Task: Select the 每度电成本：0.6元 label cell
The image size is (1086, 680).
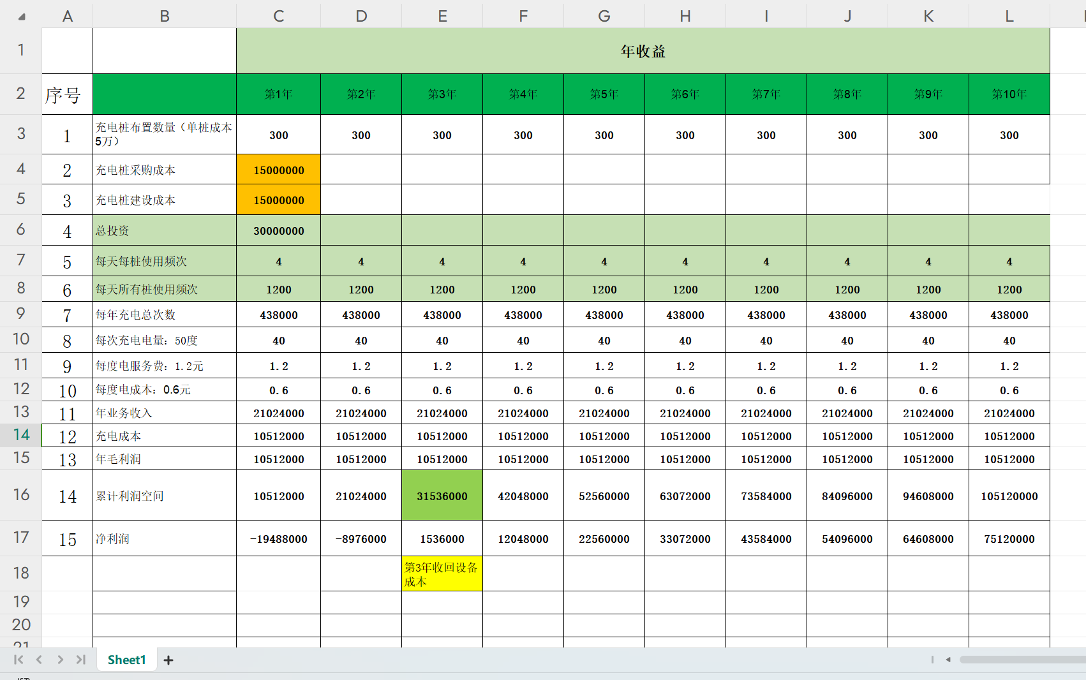Action: coord(165,389)
